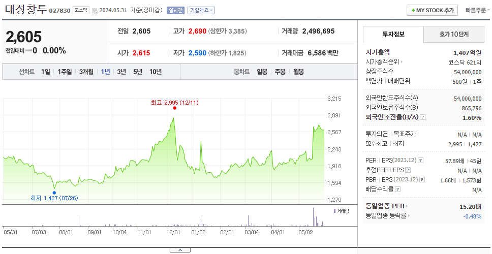Open help icon next to 외국인소진율(B/A)
Image resolution: width=492 pixels, height=254 pixels.
coord(423,117)
